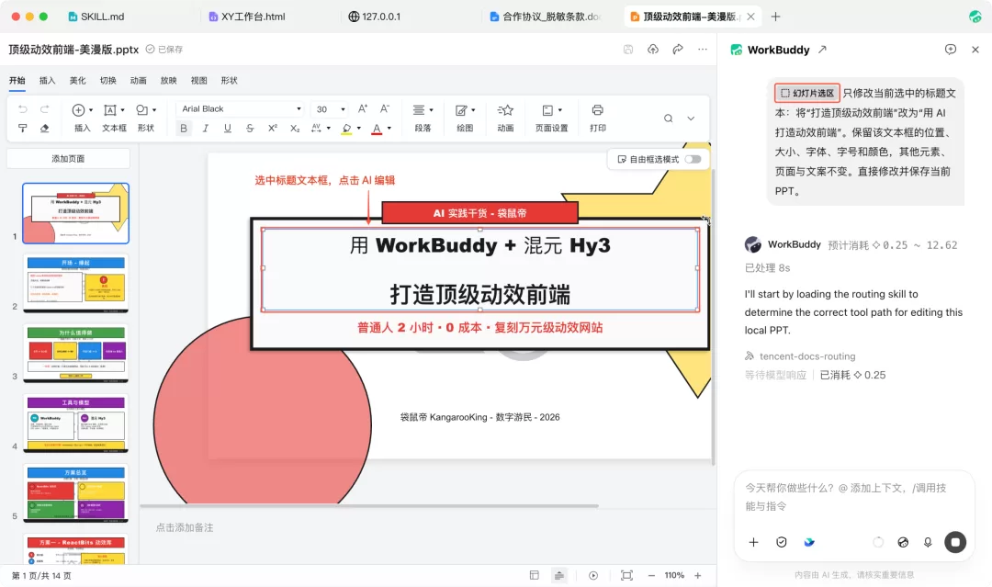Select slide 4 thumbnail 工具与模型
Viewport: 992px width, 587px height.
click(76, 423)
